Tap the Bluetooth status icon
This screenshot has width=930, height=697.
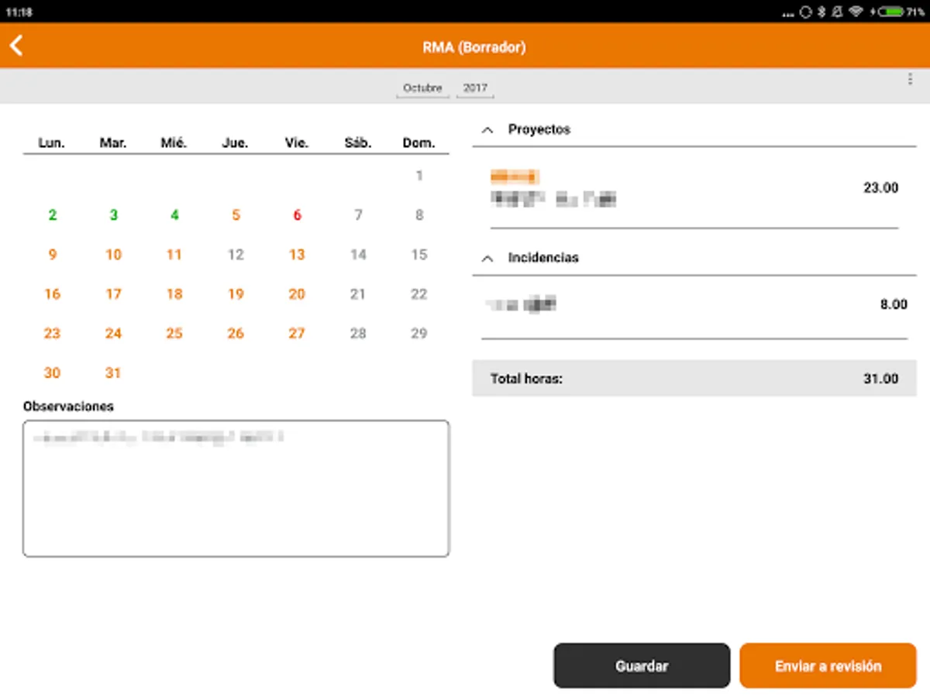[x=822, y=12]
